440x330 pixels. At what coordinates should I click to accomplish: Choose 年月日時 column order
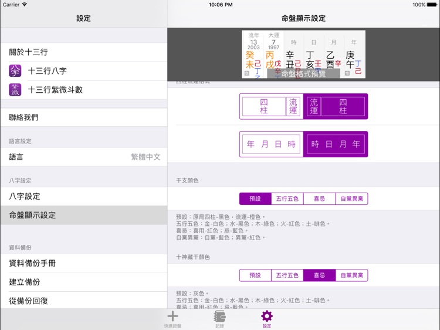tap(272, 144)
